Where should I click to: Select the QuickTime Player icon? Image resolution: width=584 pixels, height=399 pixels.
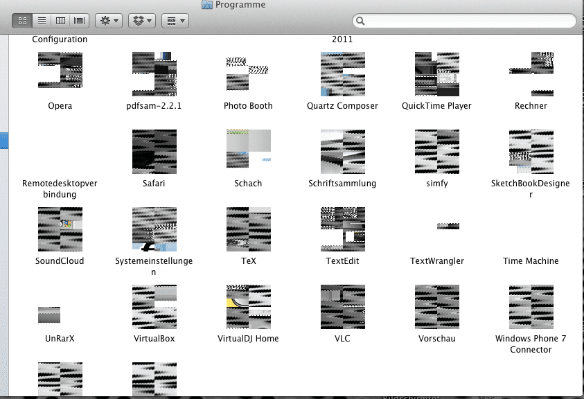(x=437, y=74)
